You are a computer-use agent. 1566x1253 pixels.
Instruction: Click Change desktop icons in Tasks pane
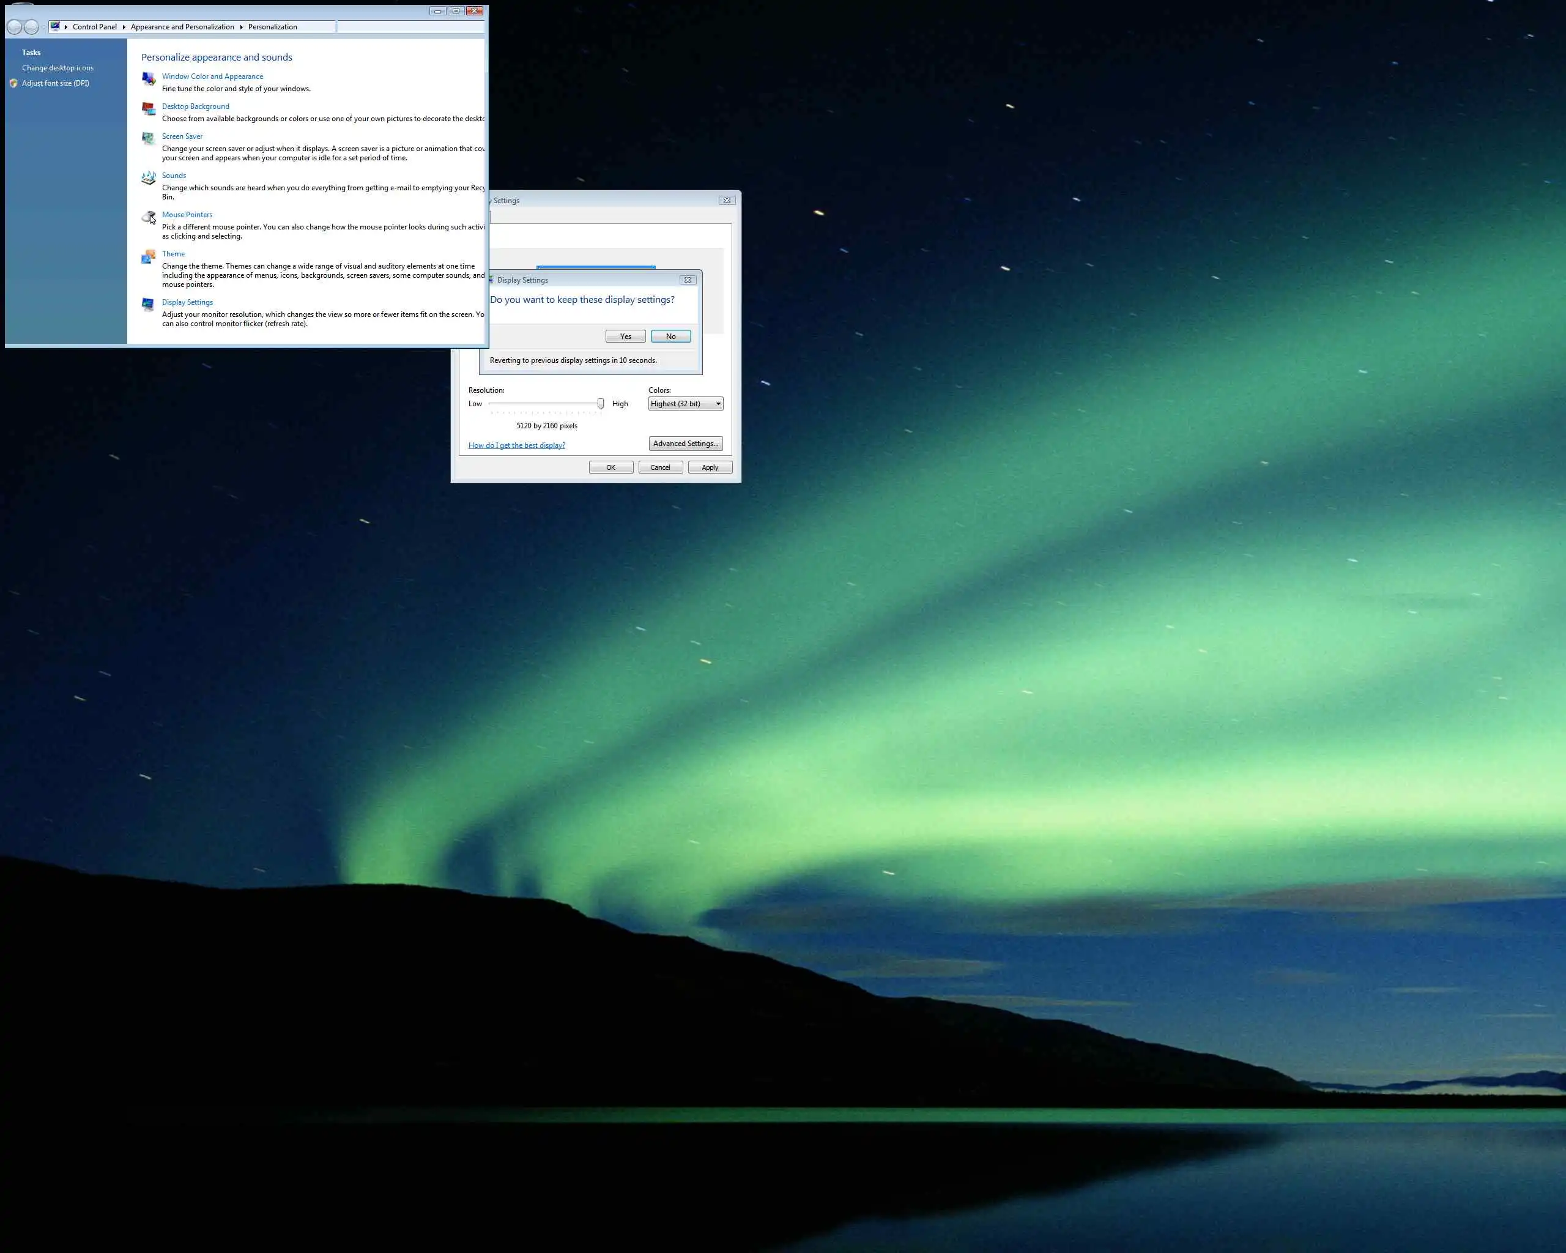tap(58, 69)
